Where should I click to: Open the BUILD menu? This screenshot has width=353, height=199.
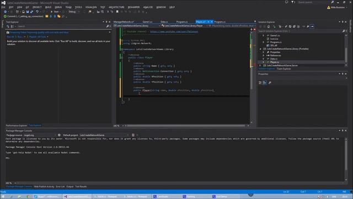pos(48,7)
